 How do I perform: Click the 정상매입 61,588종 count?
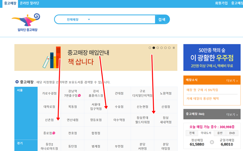click(x=197, y=142)
